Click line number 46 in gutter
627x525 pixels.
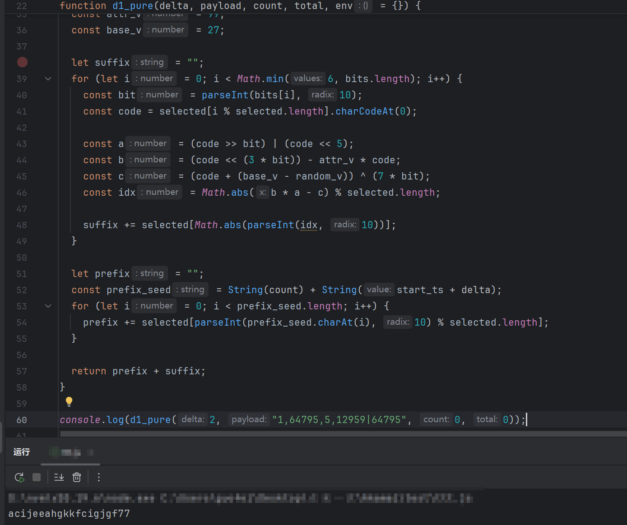click(x=22, y=193)
